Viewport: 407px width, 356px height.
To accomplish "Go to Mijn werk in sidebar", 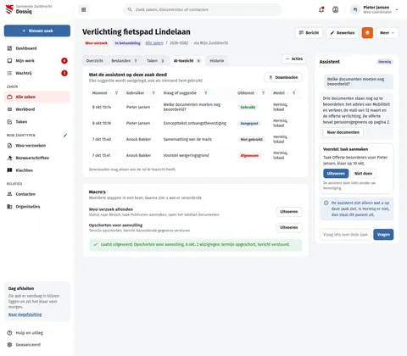I will [37, 61].
